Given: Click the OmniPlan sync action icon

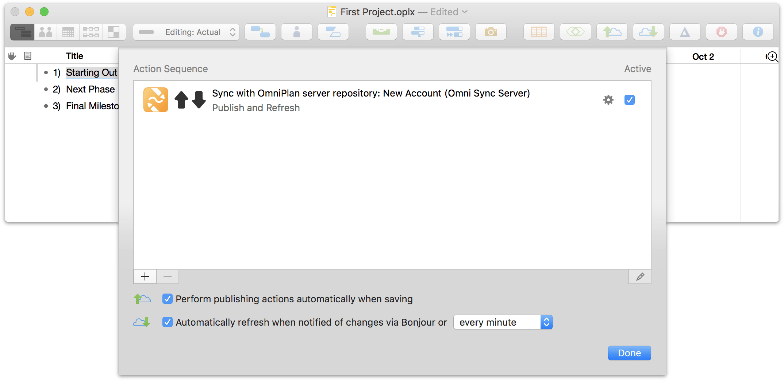Looking at the screenshot, I should [x=156, y=100].
